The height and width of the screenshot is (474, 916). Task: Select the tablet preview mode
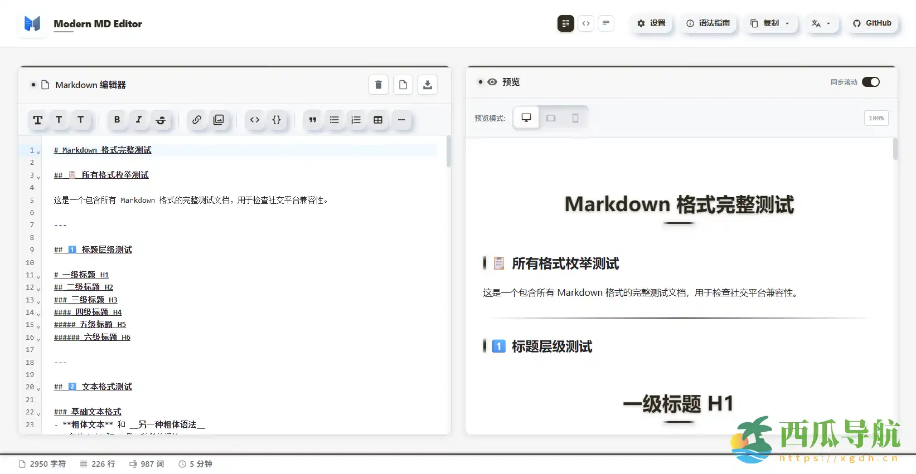(x=551, y=118)
